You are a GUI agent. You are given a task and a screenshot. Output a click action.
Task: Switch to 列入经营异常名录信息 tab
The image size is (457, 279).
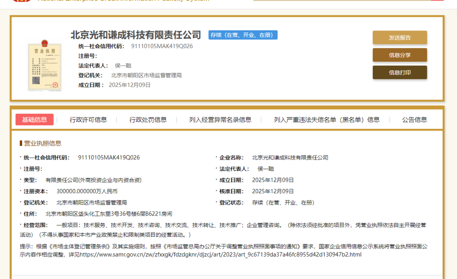click(220, 120)
